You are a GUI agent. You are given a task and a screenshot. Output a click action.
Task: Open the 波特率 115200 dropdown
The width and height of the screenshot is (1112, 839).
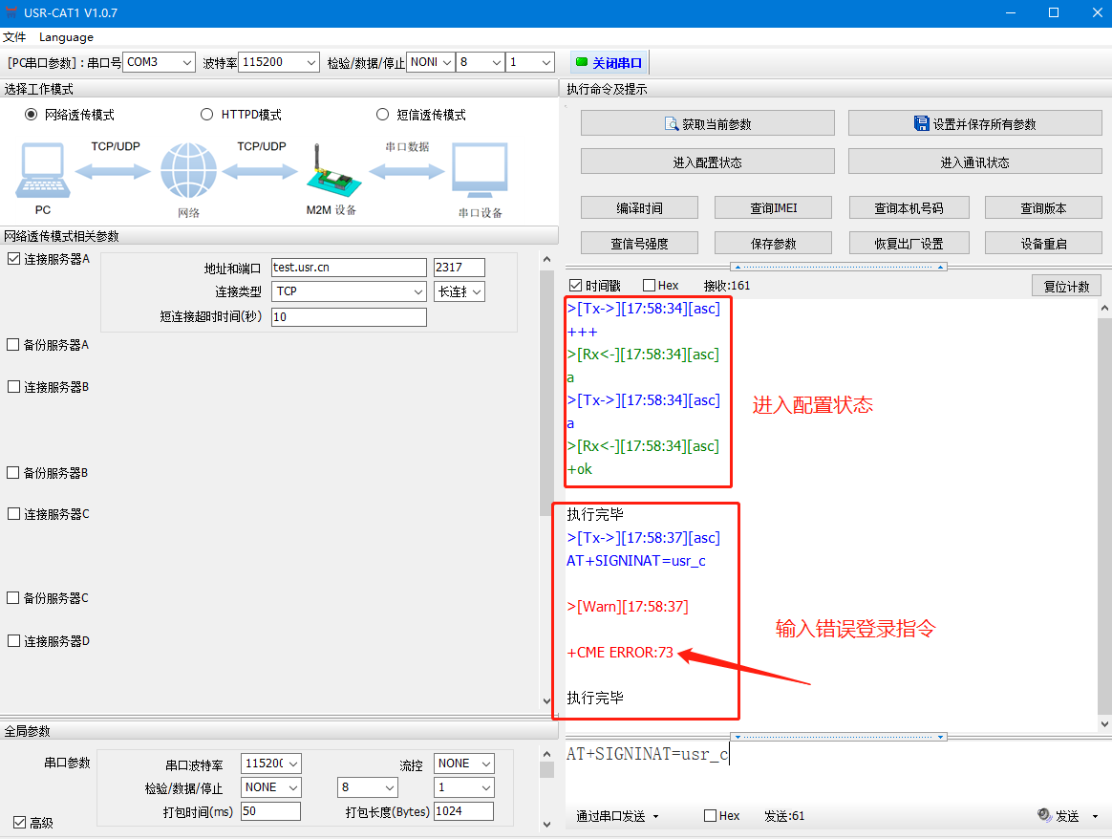[278, 62]
